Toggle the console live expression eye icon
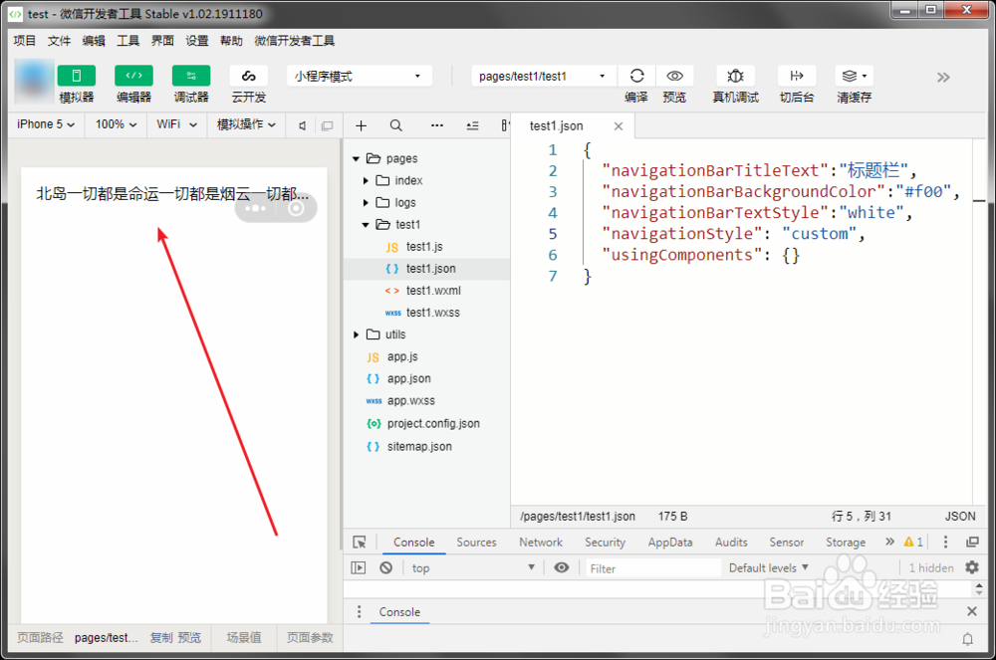996x660 pixels. tap(562, 568)
